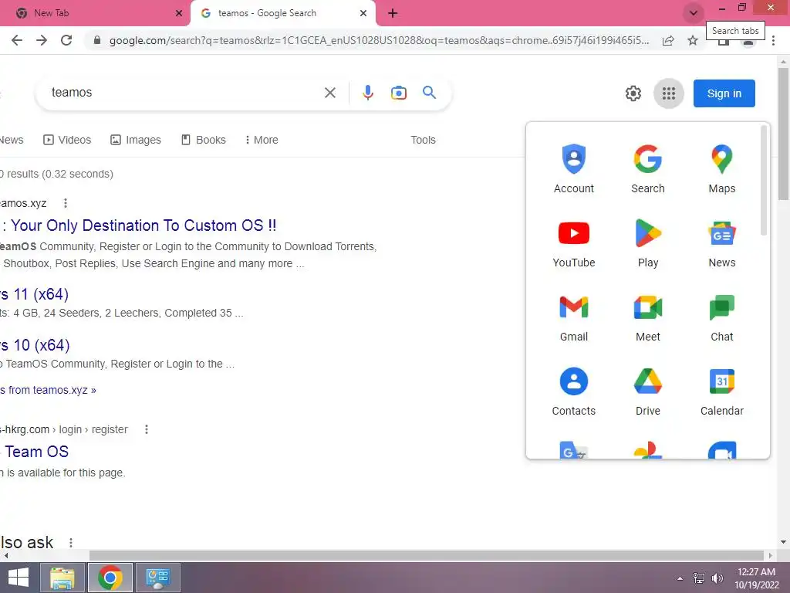The height and width of the screenshot is (593, 790).
Task: Sign in to Google account
Action: (724, 93)
